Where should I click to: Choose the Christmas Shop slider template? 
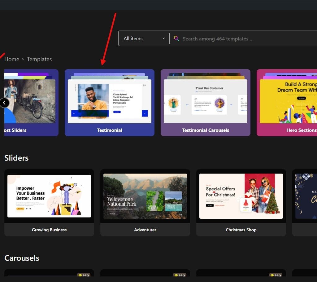(241, 202)
